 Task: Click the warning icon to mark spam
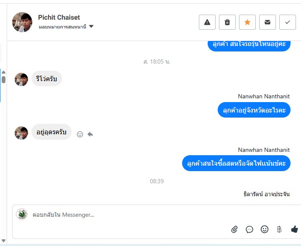(x=207, y=22)
